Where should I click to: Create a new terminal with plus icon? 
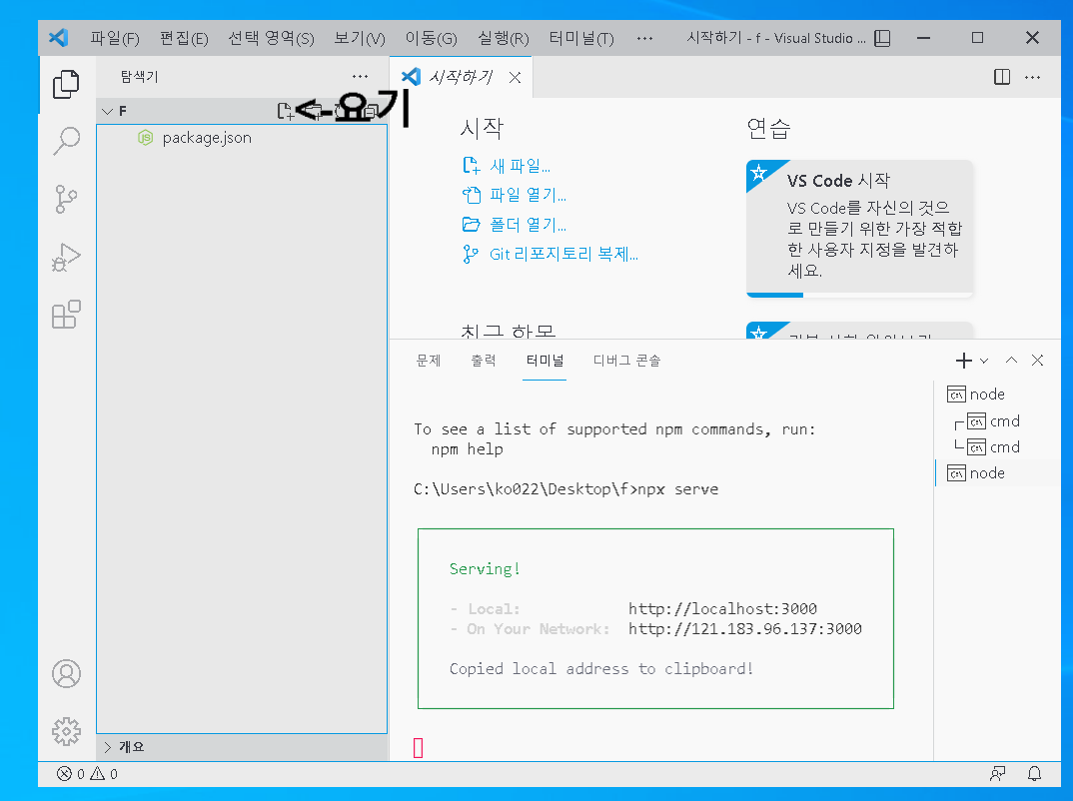click(x=963, y=361)
